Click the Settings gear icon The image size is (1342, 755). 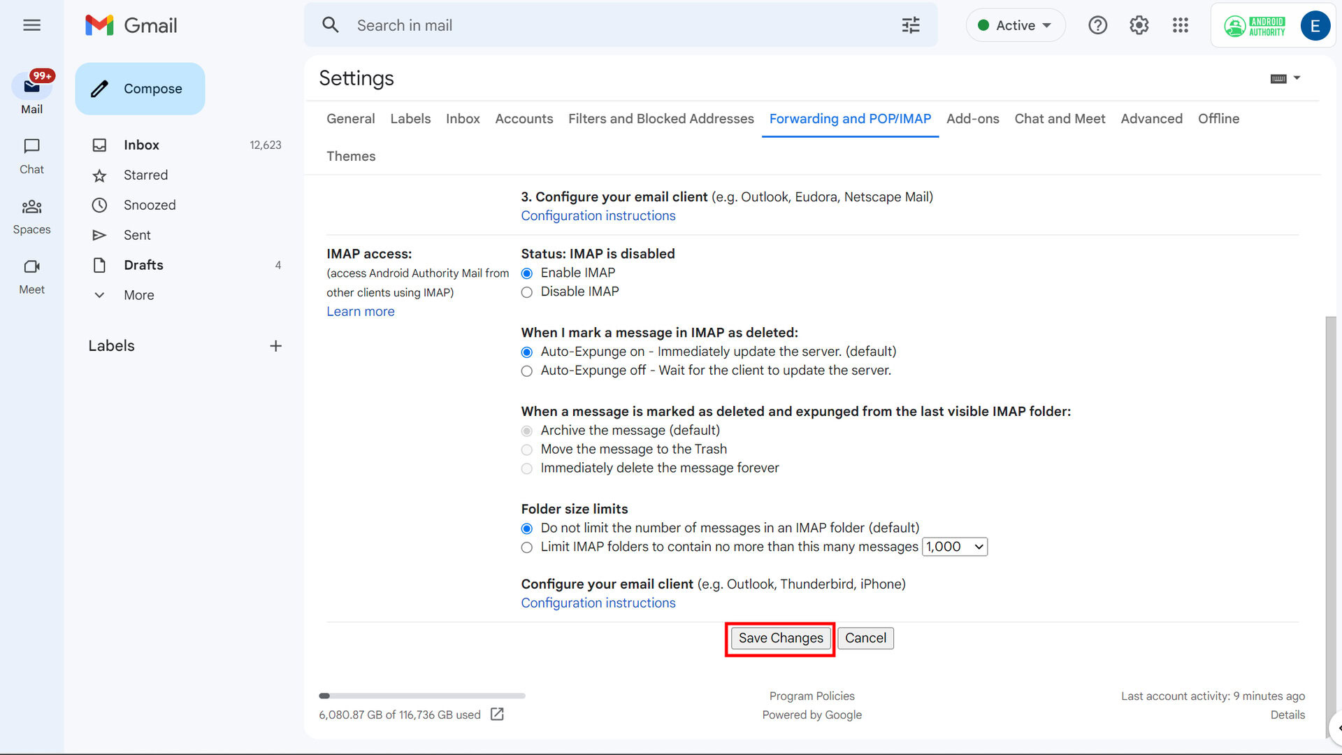[1139, 25]
